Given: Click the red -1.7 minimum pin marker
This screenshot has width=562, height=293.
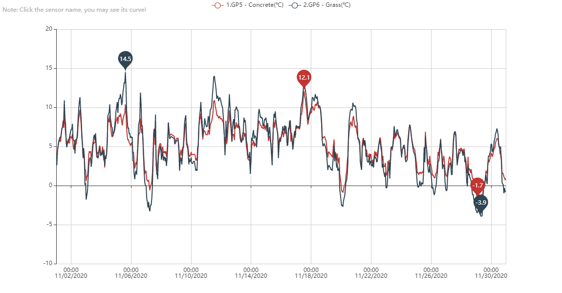Looking at the screenshot, I should point(477,186).
